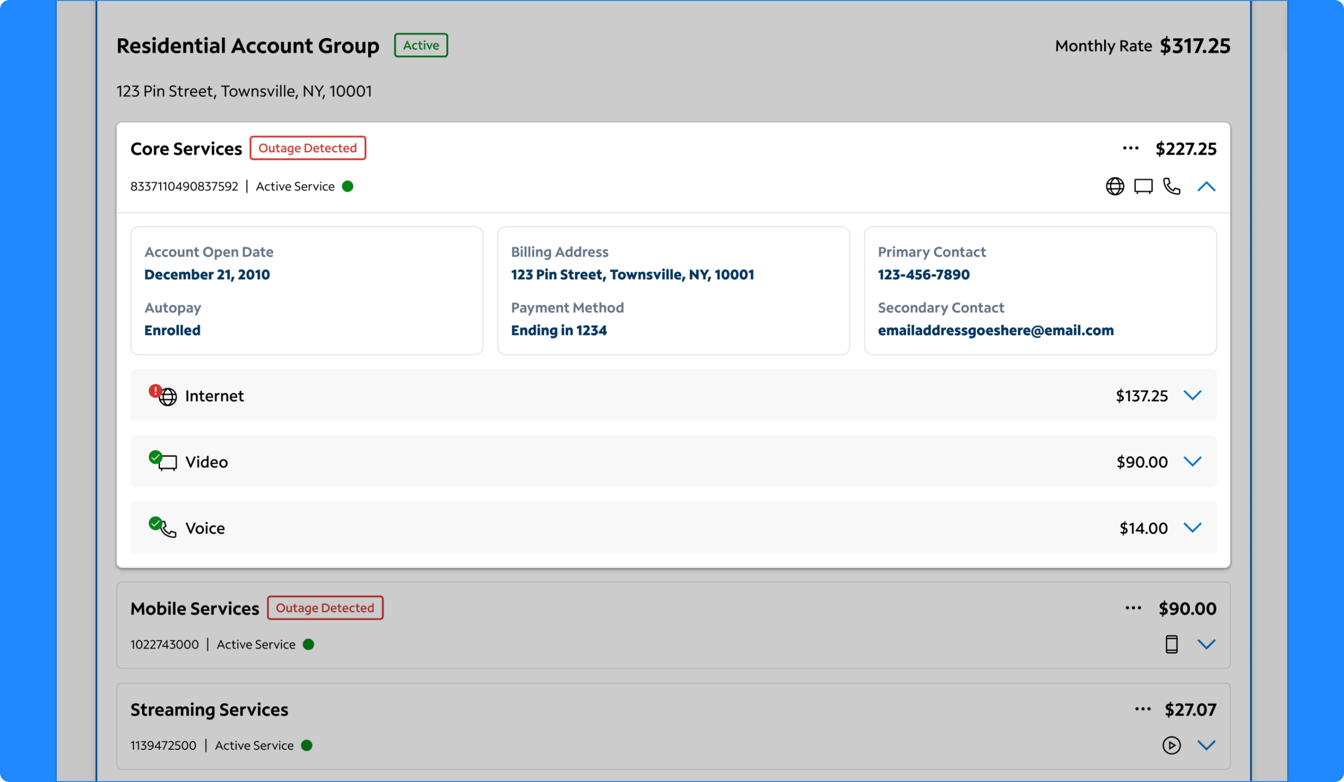1344x782 pixels.
Task: Click the Core Services Outage Detected badge
Action: (308, 148)
